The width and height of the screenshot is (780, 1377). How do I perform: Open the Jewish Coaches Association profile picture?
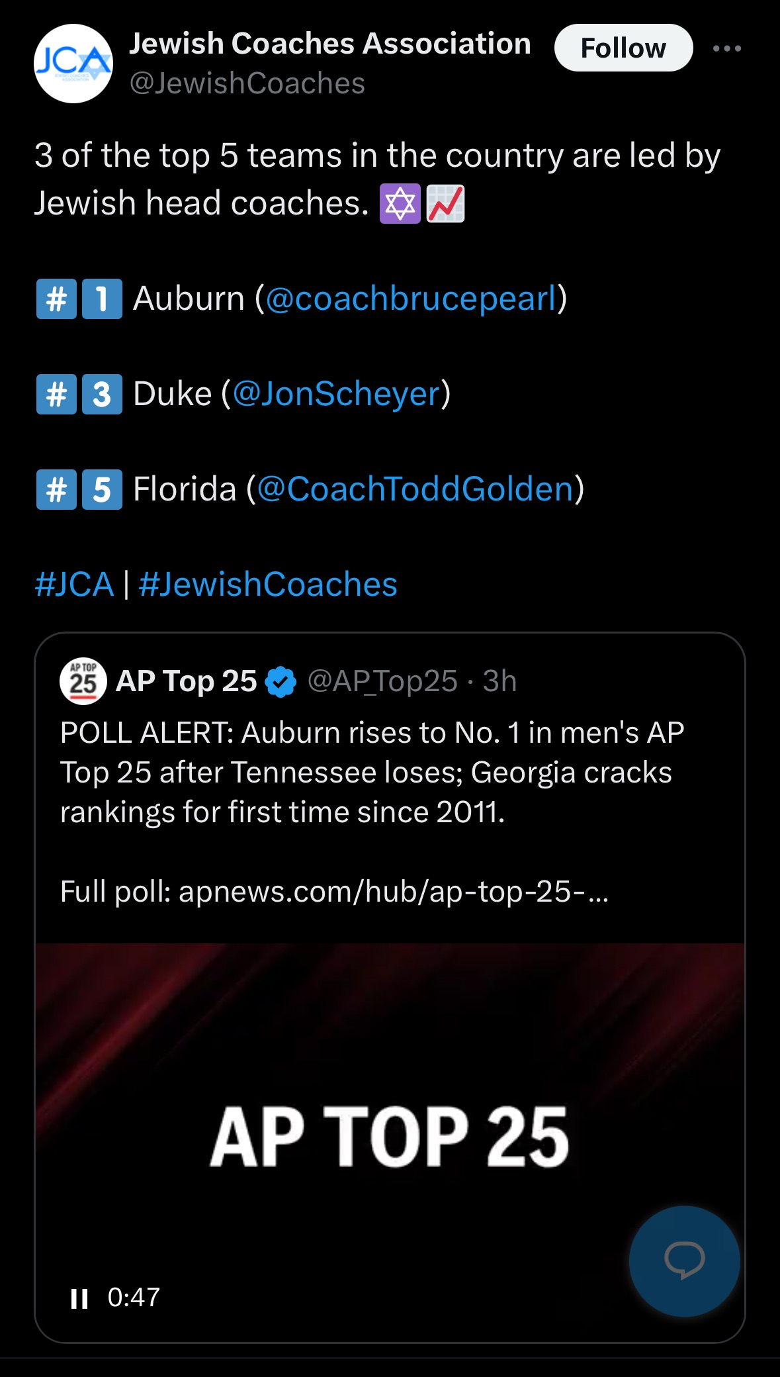point(73,64)
